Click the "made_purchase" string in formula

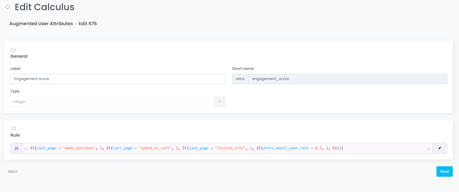pos(79,148)
